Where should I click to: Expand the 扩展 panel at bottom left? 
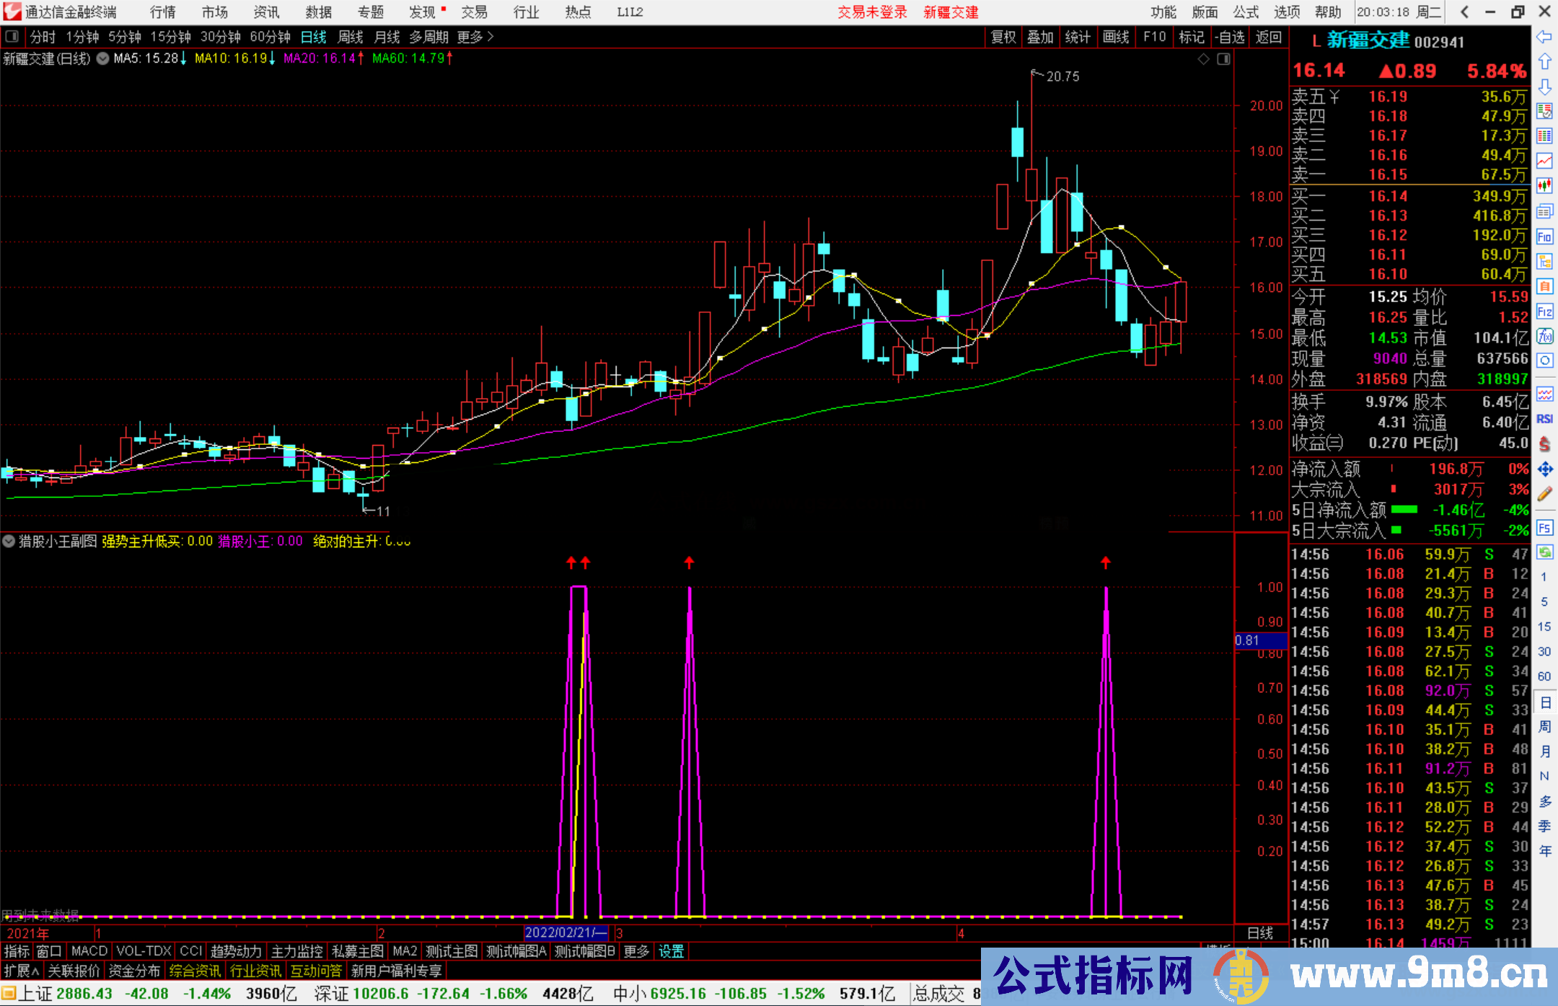point(22,971)
